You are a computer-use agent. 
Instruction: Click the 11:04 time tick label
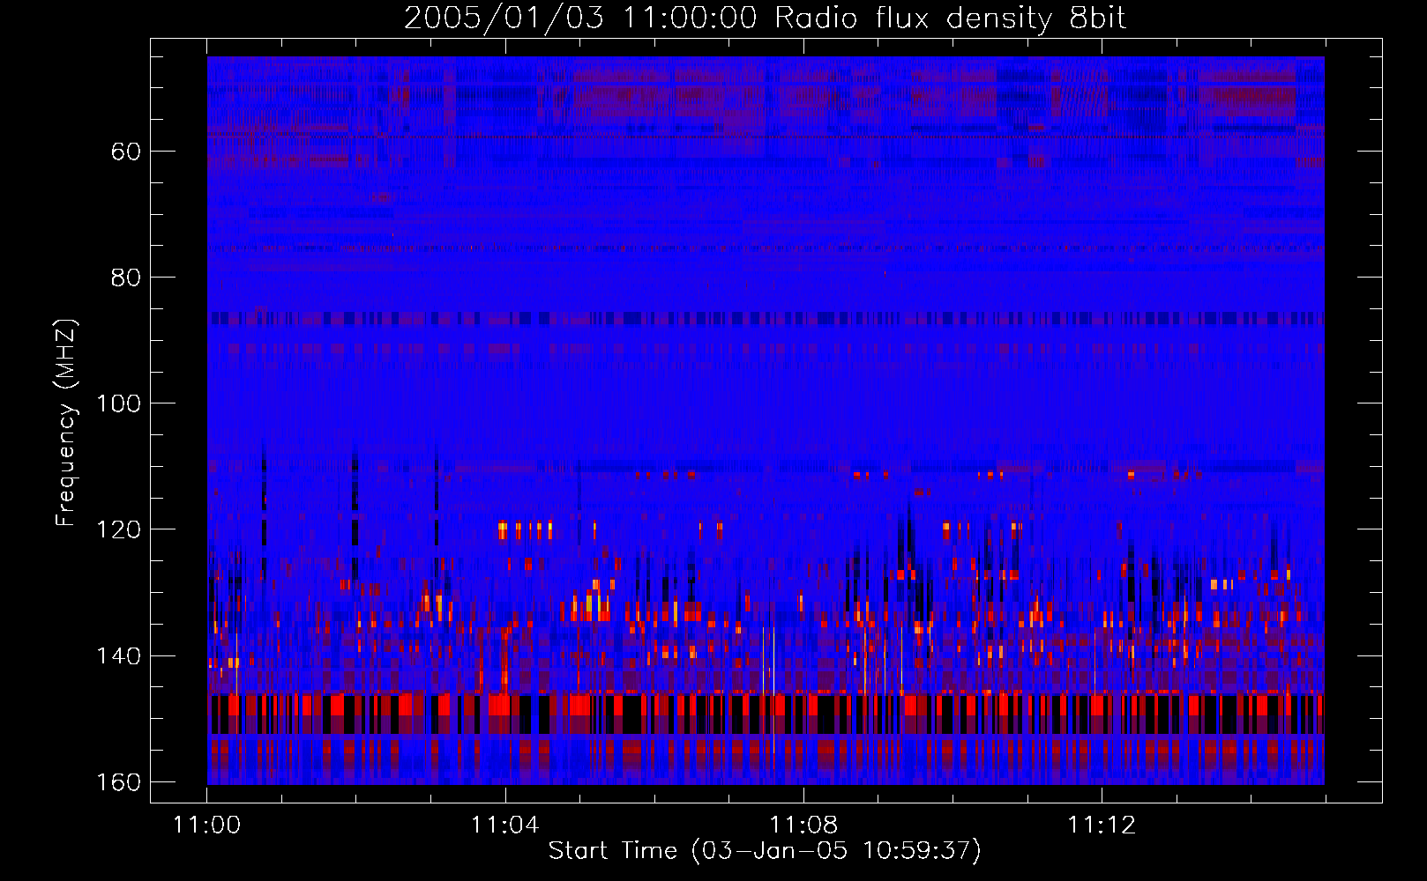(505, 825)
